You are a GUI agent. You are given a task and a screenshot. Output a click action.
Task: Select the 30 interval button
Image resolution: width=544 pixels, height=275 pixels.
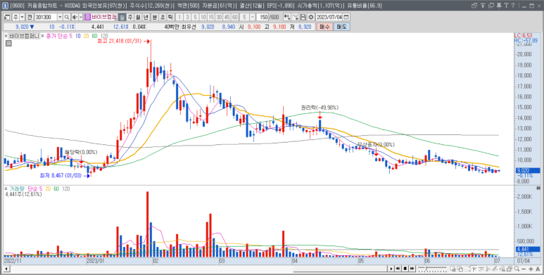219,18
